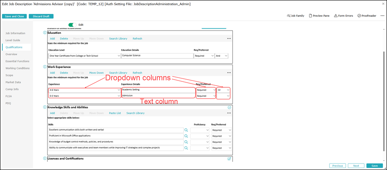Viewport: 387px width, 170px height.
Task: Search library for executives and team members row
Action: 186,148
